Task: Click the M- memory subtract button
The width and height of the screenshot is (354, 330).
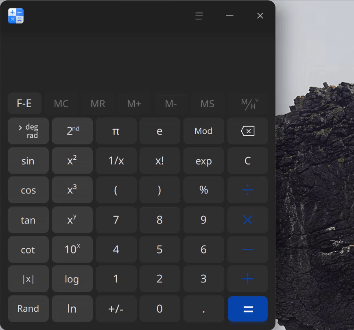Action: pyautogui.click(x=171, y=104)
